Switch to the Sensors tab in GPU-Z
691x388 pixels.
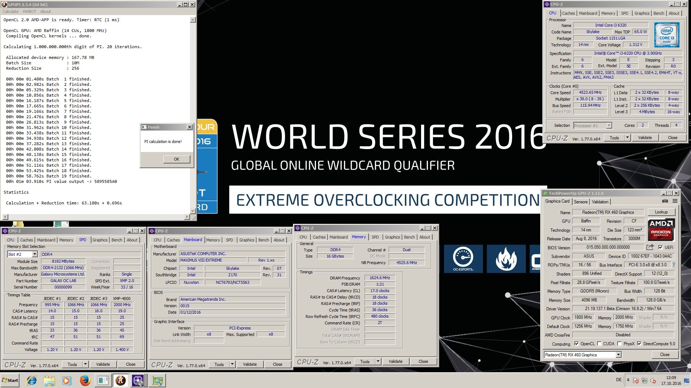[581, 202]
